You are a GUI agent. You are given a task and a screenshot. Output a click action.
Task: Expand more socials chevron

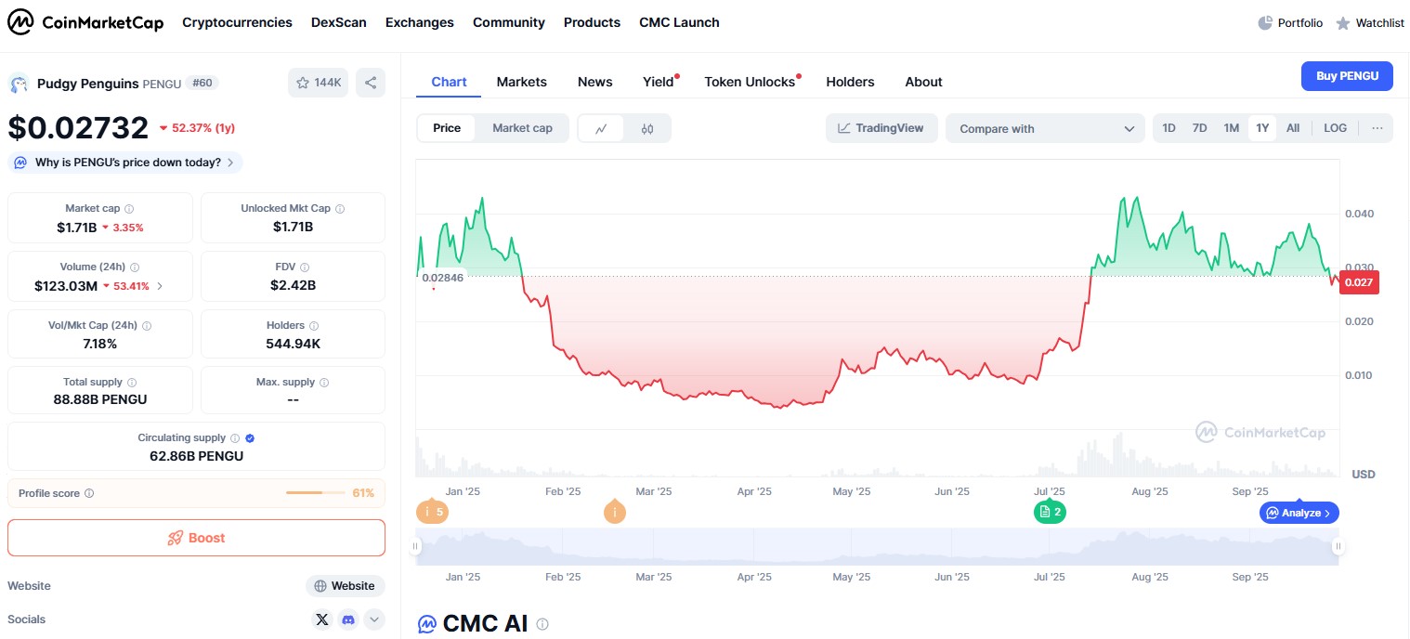pos(374,619)
